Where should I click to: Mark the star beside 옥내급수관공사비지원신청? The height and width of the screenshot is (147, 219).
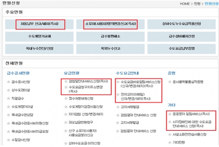(x=9, y=123)
